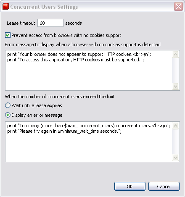Click the red application icon in title bar

coord(5,6)
